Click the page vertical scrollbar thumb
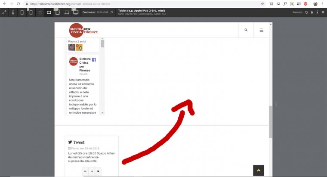327x177 pixels. coord(271,122)
